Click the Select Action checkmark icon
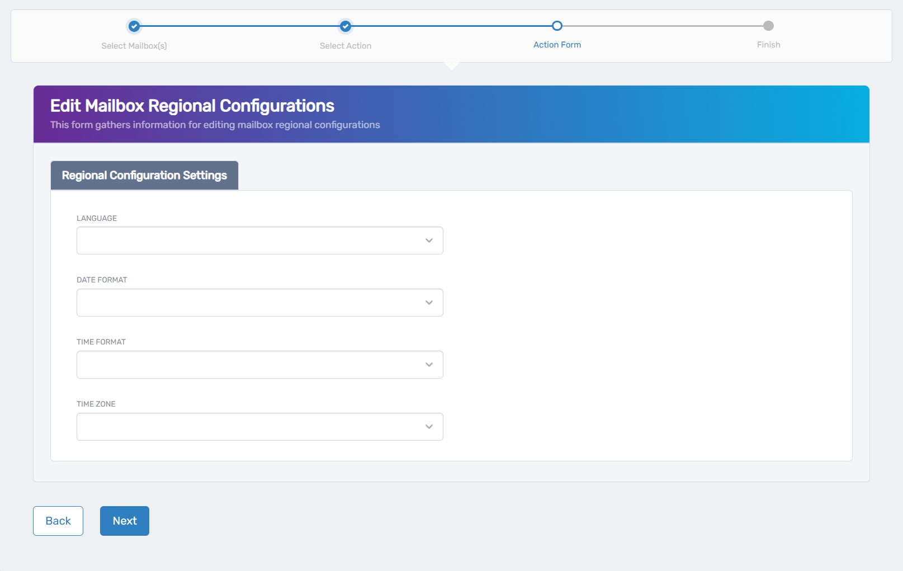The width and height of the screenshot is (903, 571). [x=345, y=26]
